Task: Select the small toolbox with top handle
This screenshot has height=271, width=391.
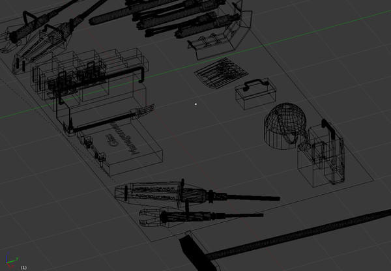Action: pos(255,93)
